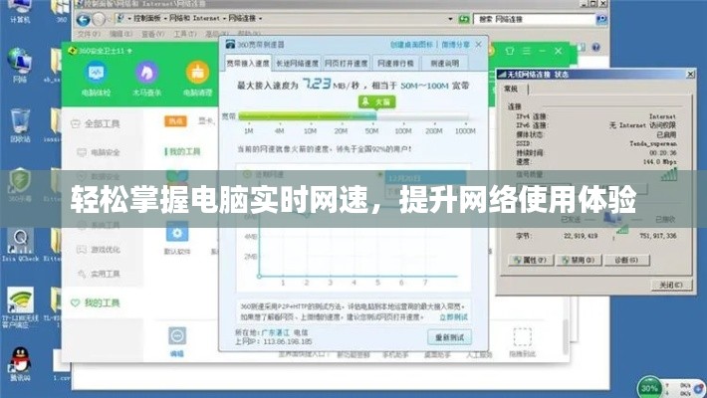
Task: Open the 电脑清理 orange broom icon
Action: pyautogui.click(x=197, y=73)
